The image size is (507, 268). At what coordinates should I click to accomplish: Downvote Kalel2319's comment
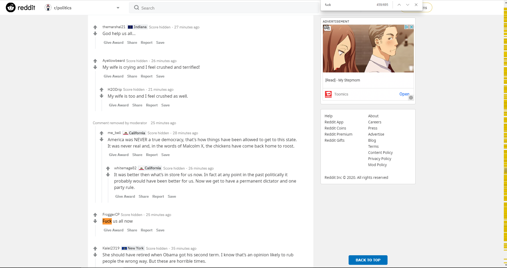click(95, 255)
